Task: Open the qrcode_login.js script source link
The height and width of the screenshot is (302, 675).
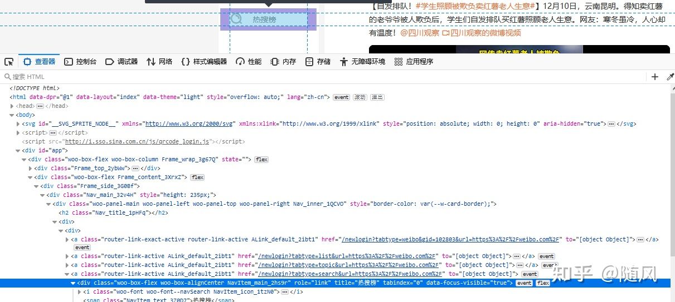Action: (x=137, y=142)
